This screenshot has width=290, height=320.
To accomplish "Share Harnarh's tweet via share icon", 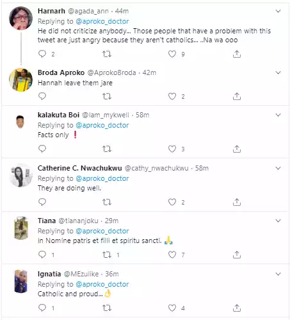I will pos(237,54).
